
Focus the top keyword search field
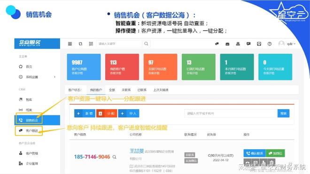coord(119,44)
